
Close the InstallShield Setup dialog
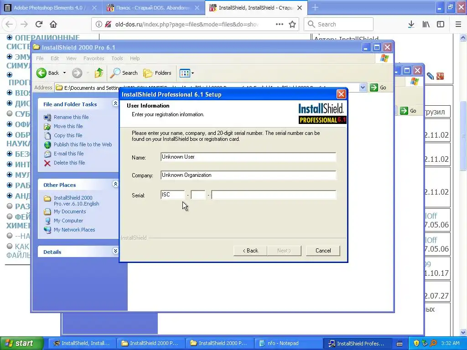tap(341, 94)
